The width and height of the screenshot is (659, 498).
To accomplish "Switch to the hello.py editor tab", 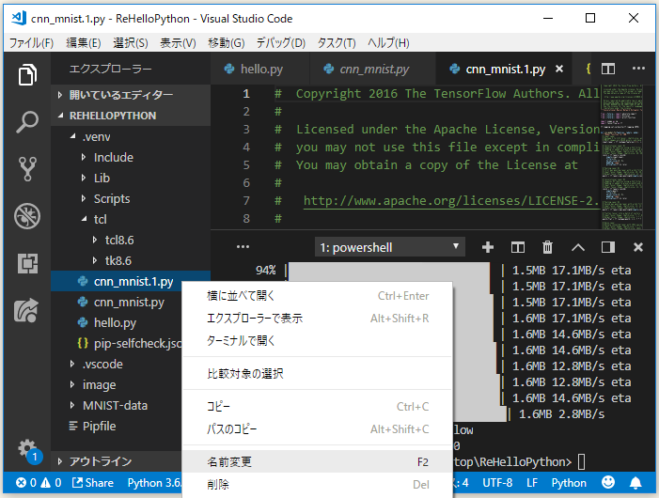I will pos(259,69).
